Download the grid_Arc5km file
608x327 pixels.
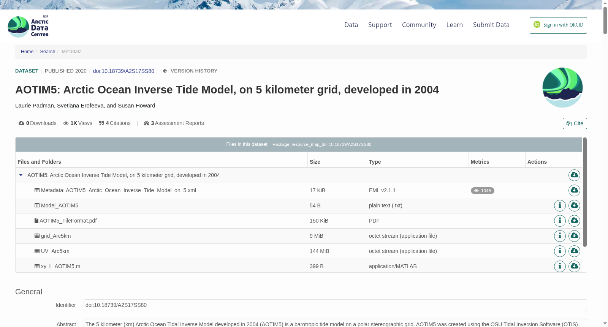pyautogui.click(x=574, y=236)
